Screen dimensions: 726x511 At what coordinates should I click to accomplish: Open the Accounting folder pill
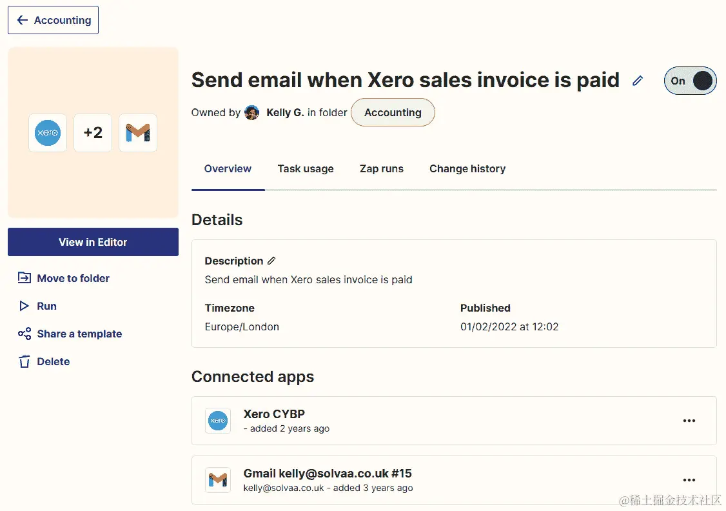coord(393,112)
